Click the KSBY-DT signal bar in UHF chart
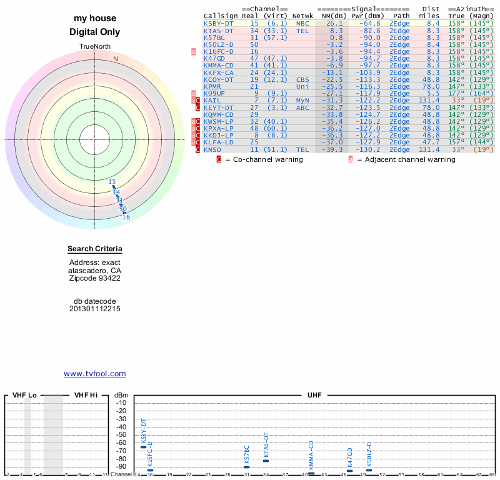This screenshot has width=500, height=480. [143, 447]
